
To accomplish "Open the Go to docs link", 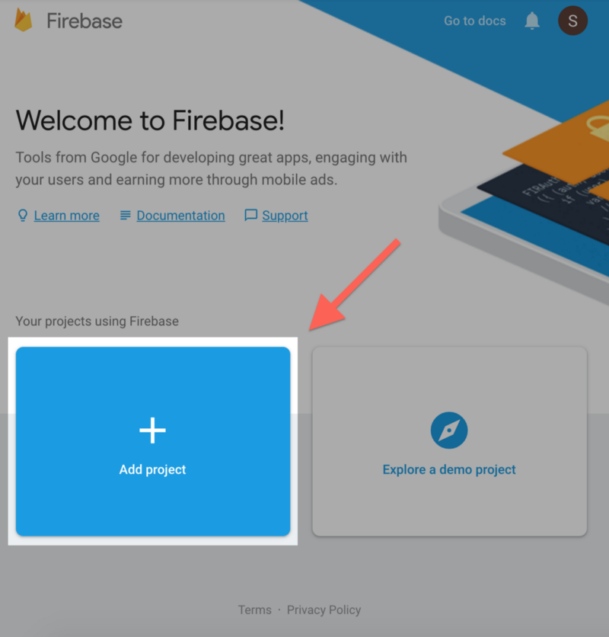I will pos(474,21).
